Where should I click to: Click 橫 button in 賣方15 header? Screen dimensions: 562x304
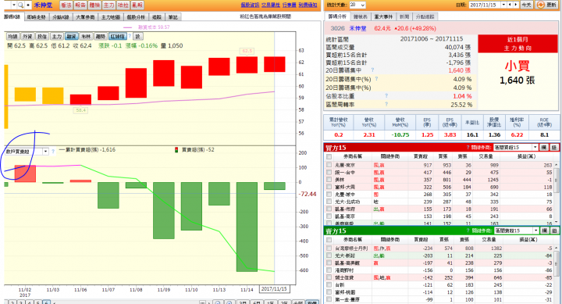545,231
